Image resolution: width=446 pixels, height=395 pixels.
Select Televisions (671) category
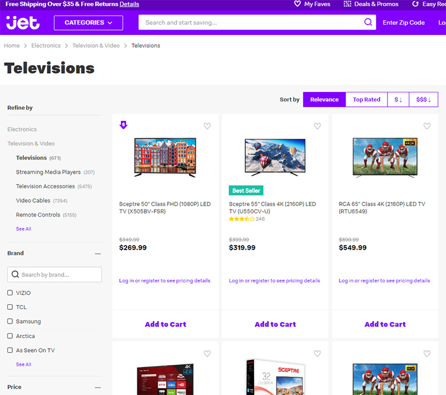[x=38, y=158]
